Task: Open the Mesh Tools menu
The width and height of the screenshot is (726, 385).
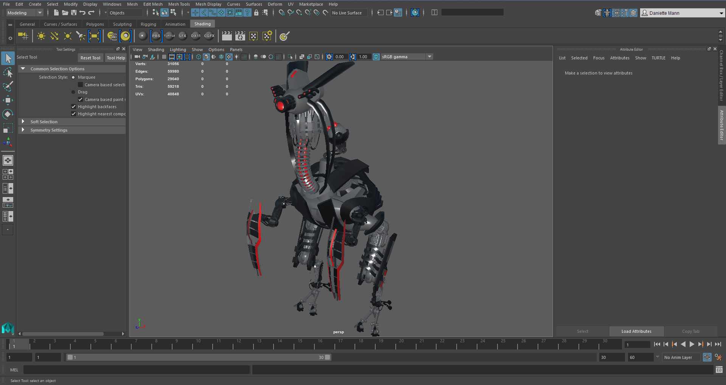Action: tap(179, 4)
